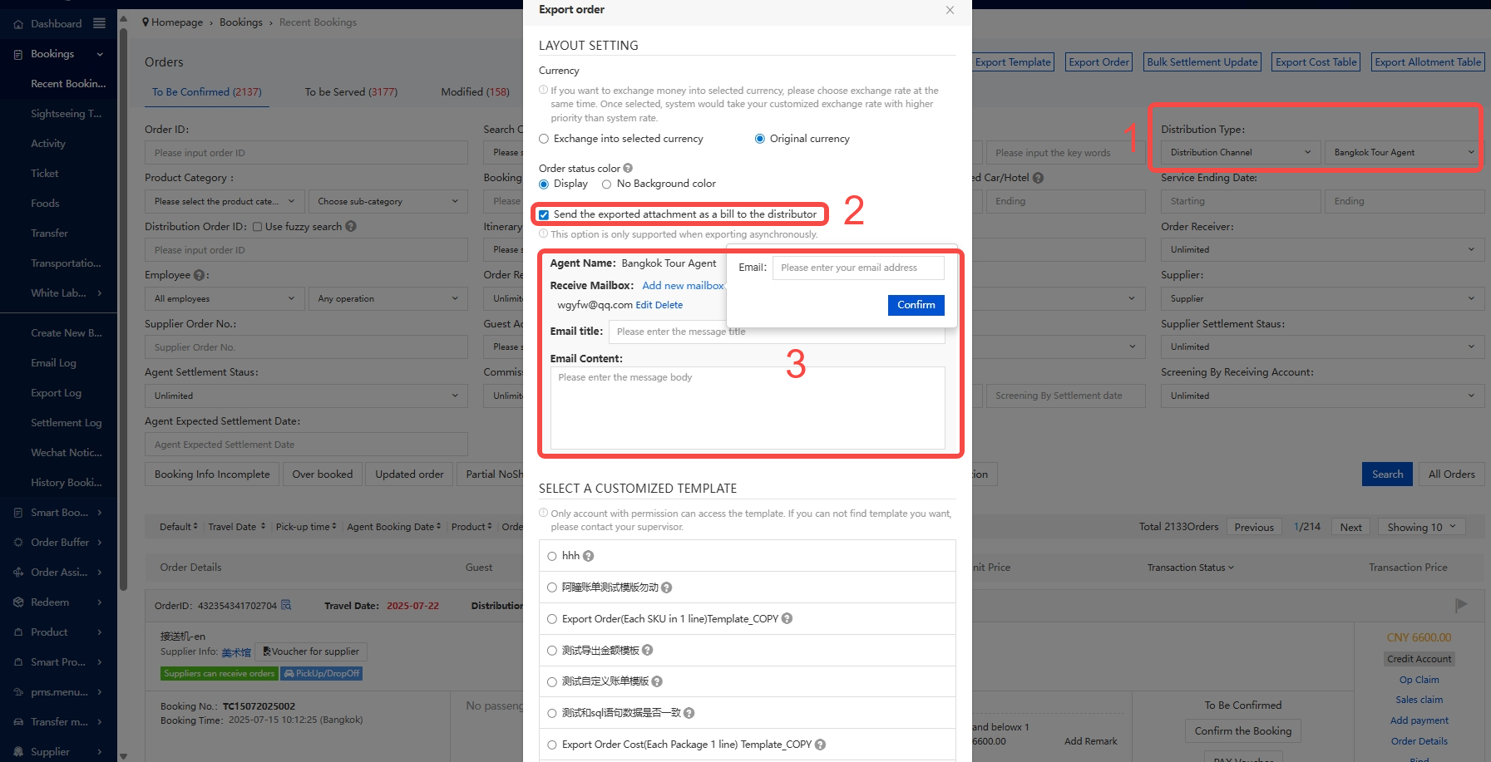The height and width of the screenshot is (762, 1491).
Task: Select Exchange into selected currency option
Action: 545,139
